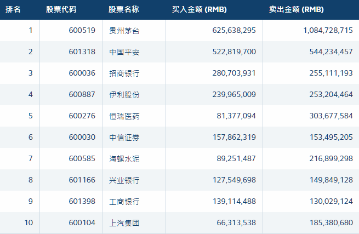Select stock code 601318
Viewport: 359px width, 234px height.
pos(82,52)
